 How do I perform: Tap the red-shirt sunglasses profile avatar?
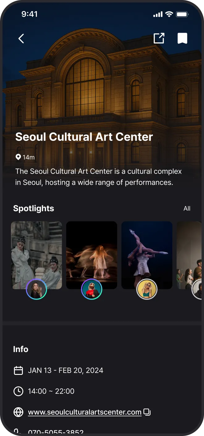91,289
